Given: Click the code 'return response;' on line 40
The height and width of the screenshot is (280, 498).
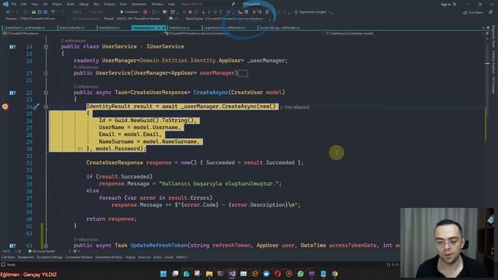Looking at the screenshot, I should (x=111, y=219).
